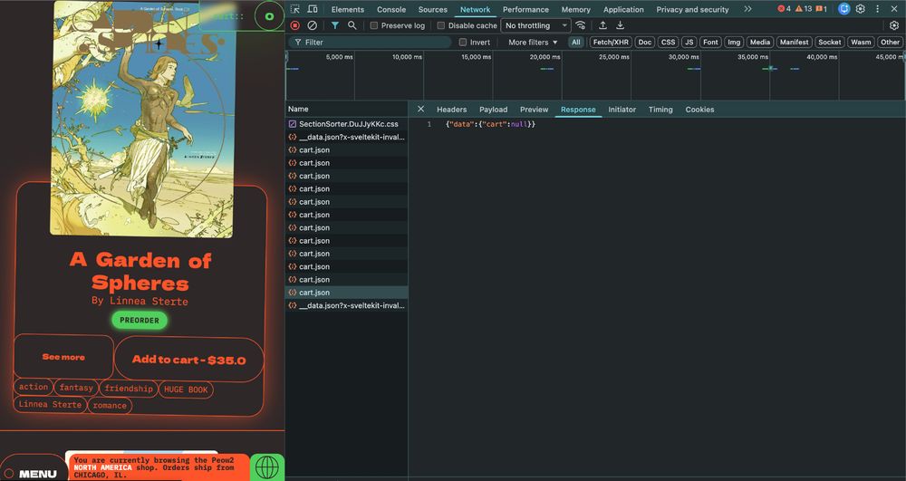Click Add to cart button

pos(188,360)
